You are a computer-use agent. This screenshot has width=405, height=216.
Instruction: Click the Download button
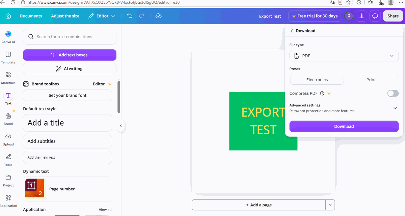[344, 126]
